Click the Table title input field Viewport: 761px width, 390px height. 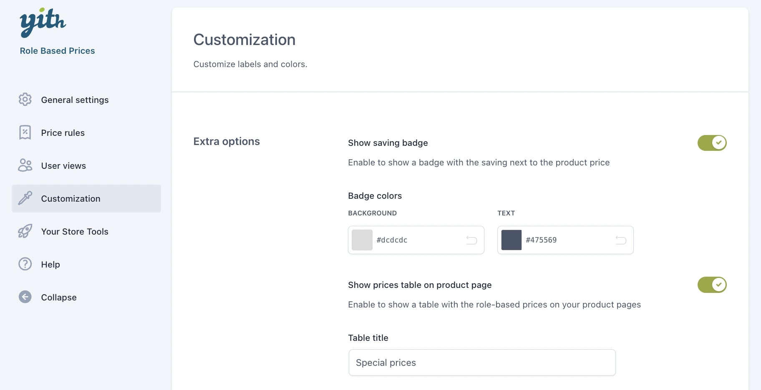pos(482,362)
